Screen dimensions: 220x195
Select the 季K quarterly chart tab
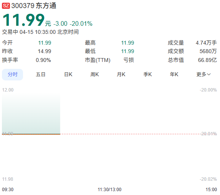(147, 75)
